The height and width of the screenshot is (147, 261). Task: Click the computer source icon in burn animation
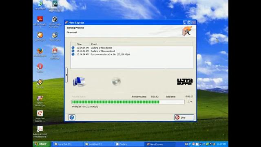point(79,82)
